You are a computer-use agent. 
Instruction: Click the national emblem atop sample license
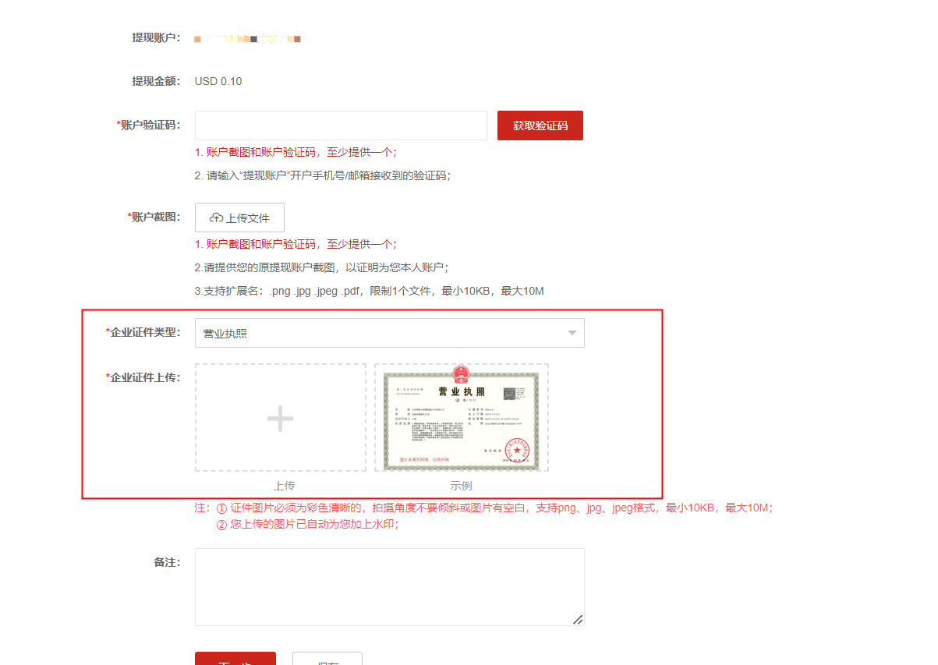462,373
